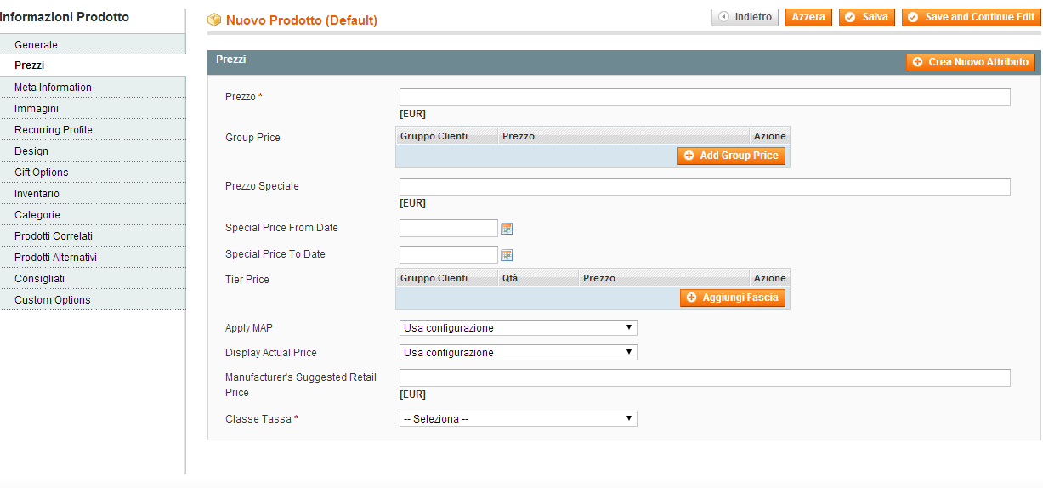
Task: Open the Immagini tab
Action: [x=37, y=109]
